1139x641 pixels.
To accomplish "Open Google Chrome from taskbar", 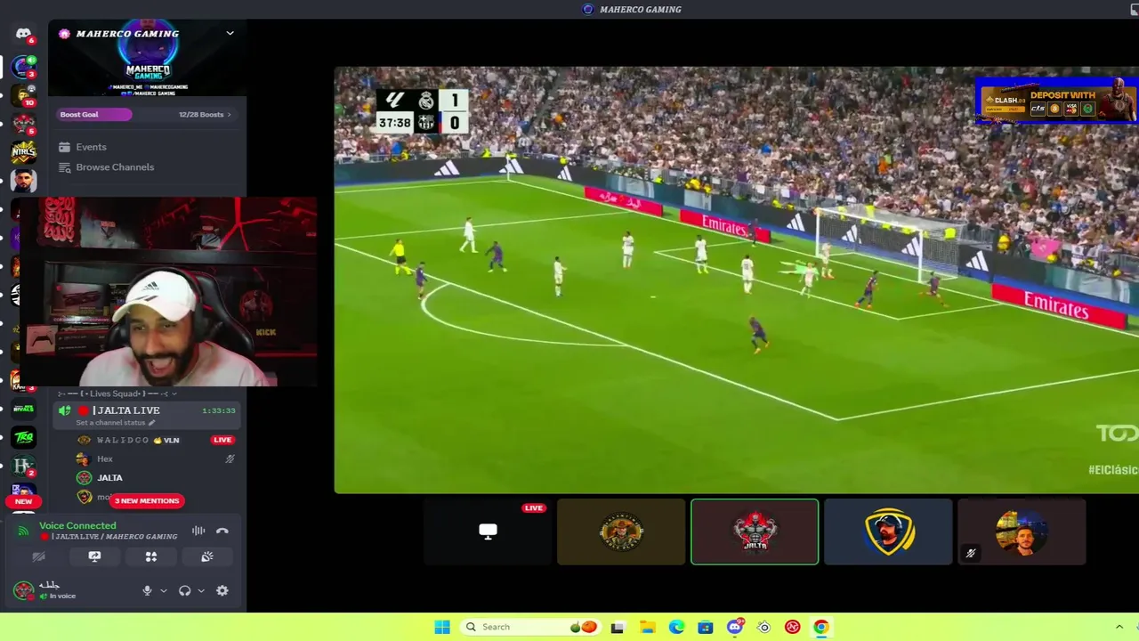I will click(x=821, y=627).
